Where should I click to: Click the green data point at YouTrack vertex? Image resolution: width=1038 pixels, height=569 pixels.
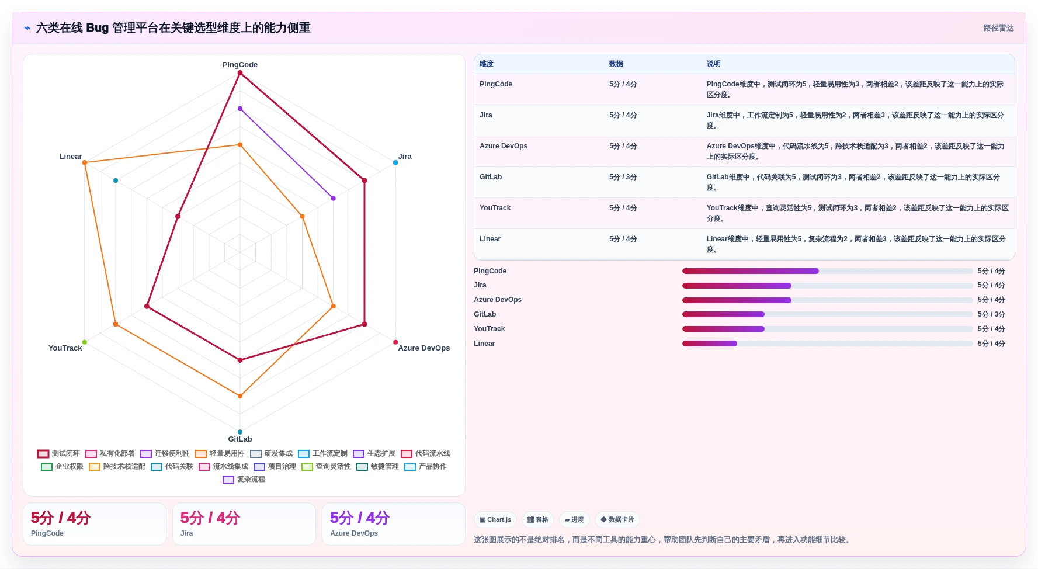click(x=85, y=342)
